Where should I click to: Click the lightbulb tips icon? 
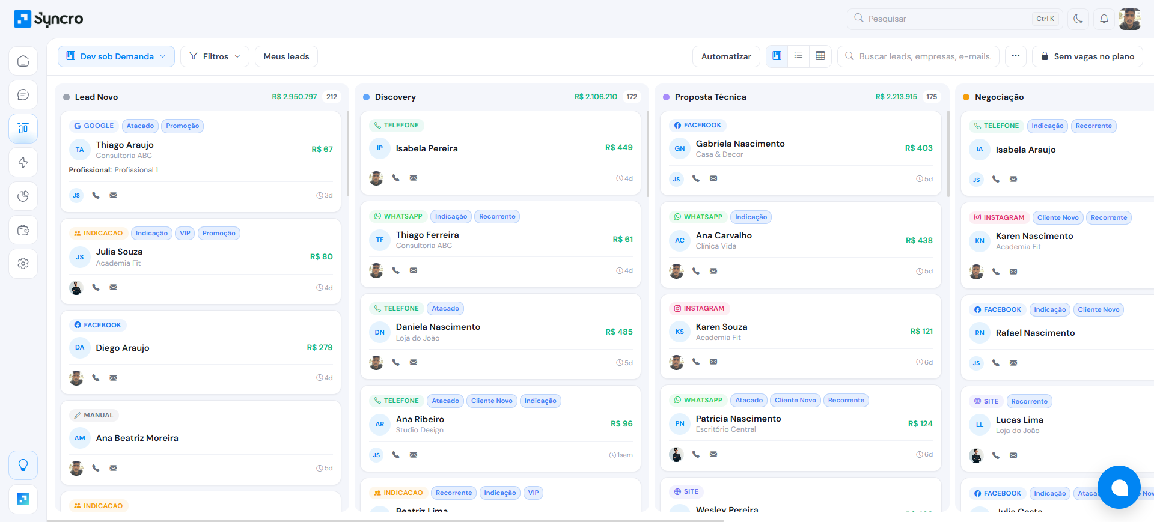[x=23, y=465]
